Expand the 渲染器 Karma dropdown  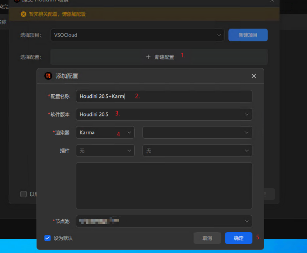105,132
